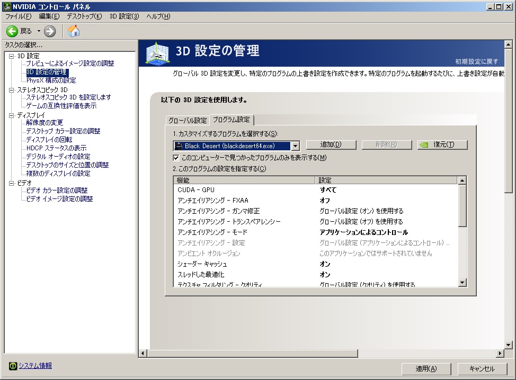This screenshot has height=380, width=516.
Task: Click the 機能 column header
Action: [x=245, y=180]
